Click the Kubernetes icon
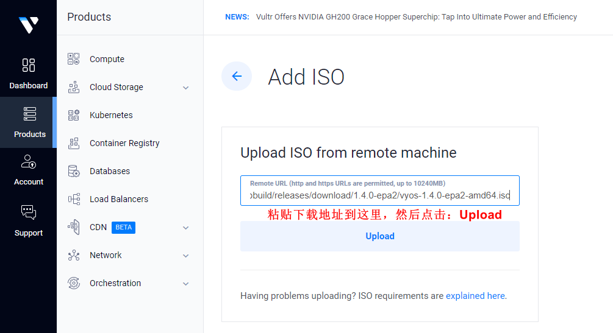 point(73,115)
